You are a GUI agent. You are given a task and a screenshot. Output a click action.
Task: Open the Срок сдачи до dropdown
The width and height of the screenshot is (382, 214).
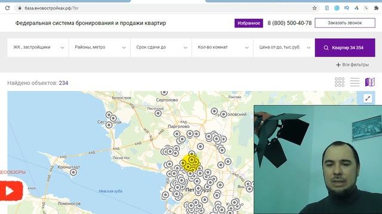tap(161, 48)
